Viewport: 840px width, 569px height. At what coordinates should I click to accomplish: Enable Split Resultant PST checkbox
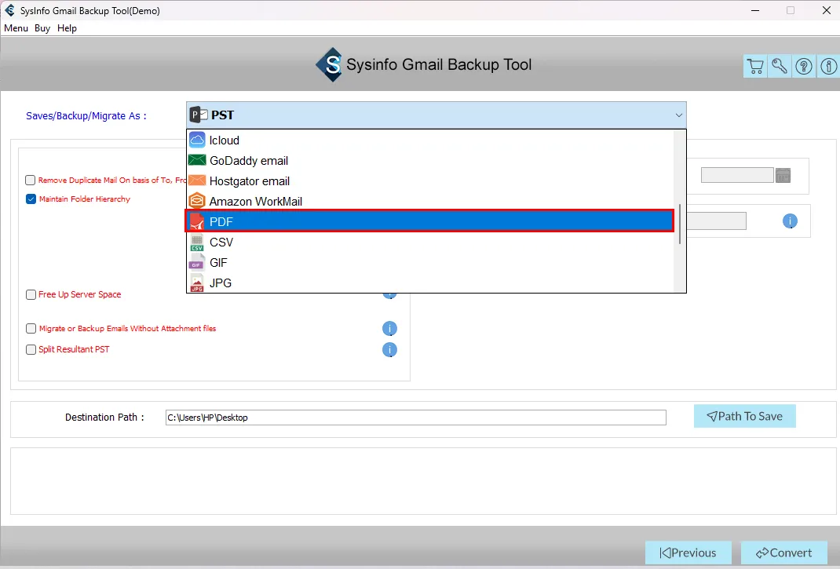pyautogui.click(x=31, y=349)
